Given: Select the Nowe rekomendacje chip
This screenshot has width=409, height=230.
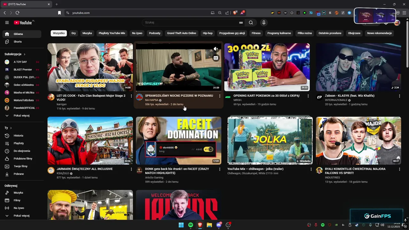Looking at the screenshot, I should pos(379,33).
